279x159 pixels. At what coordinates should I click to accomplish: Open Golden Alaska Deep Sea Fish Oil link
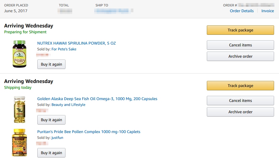97,99
